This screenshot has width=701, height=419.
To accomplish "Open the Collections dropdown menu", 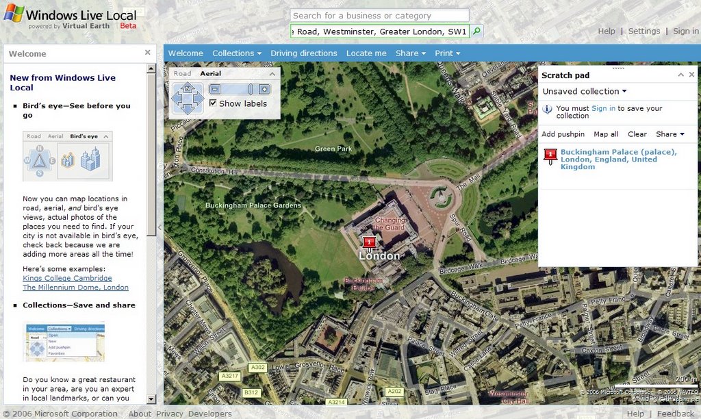I will [236, 53].
